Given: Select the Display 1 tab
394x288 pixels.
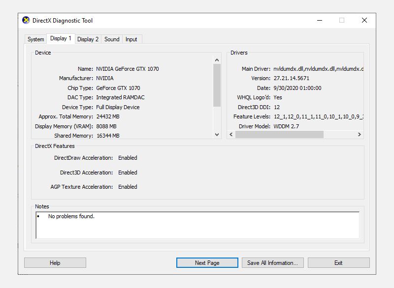Looking at the screenshot, I should [x=61, y=39].
